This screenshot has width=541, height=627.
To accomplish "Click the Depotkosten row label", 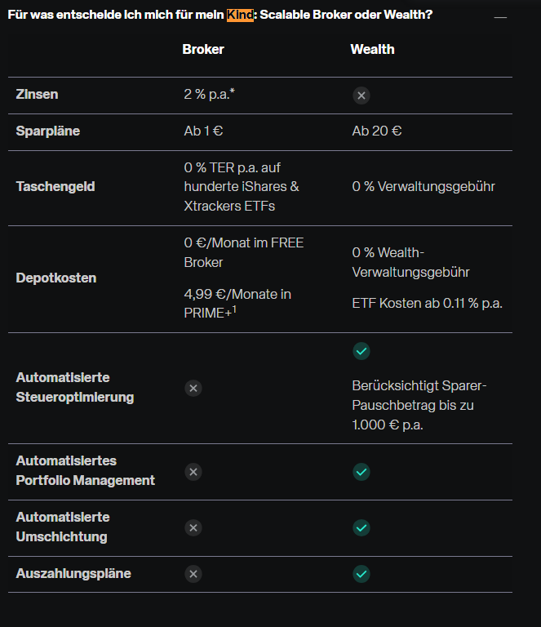I will 56,278.
